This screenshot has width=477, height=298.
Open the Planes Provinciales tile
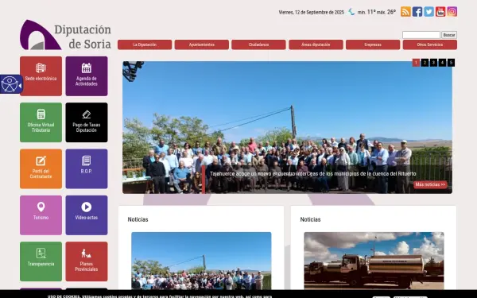click(x=87, y=261)
